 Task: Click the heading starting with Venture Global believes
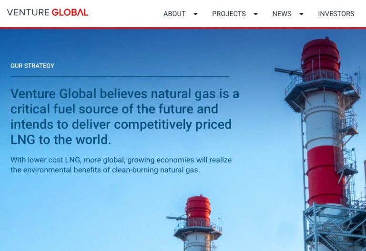click(x=125, y=117)
